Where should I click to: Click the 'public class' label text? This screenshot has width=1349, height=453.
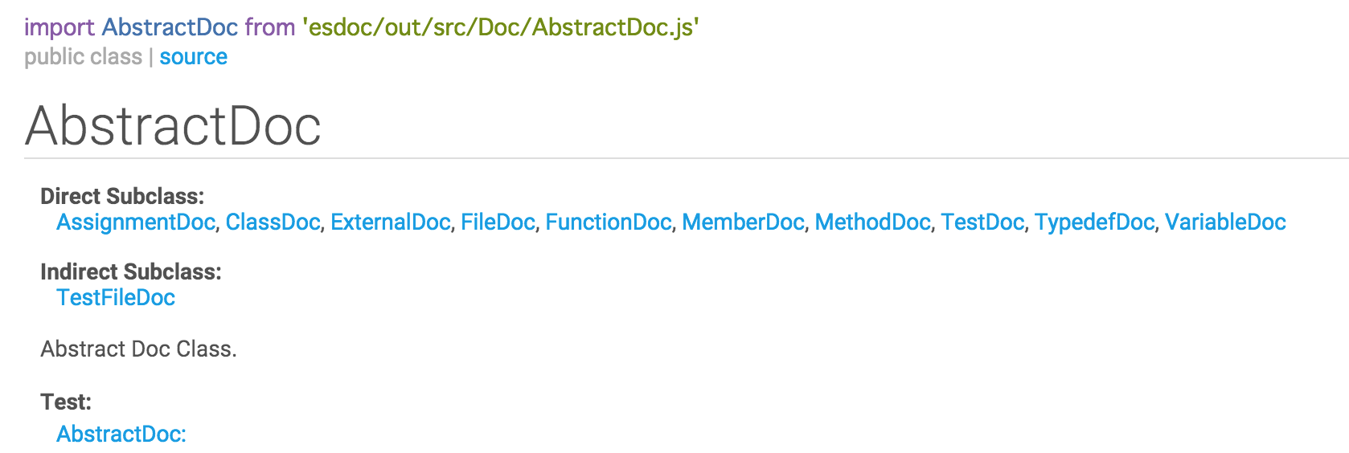(83, 57)
